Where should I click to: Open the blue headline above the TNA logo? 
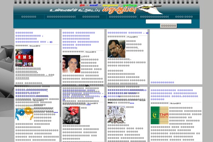174,95
